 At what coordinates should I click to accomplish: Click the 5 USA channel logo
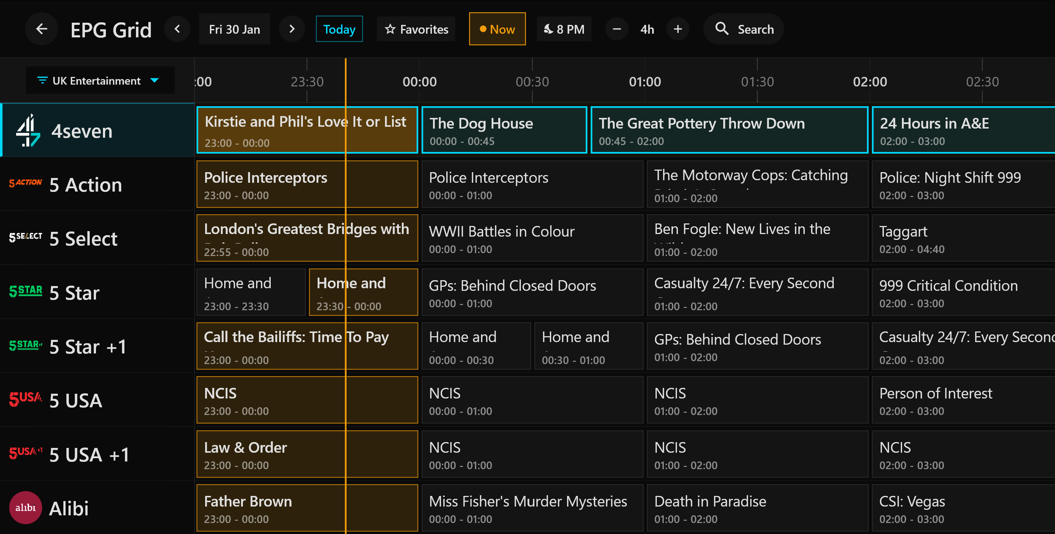click(x=25, y=399)
